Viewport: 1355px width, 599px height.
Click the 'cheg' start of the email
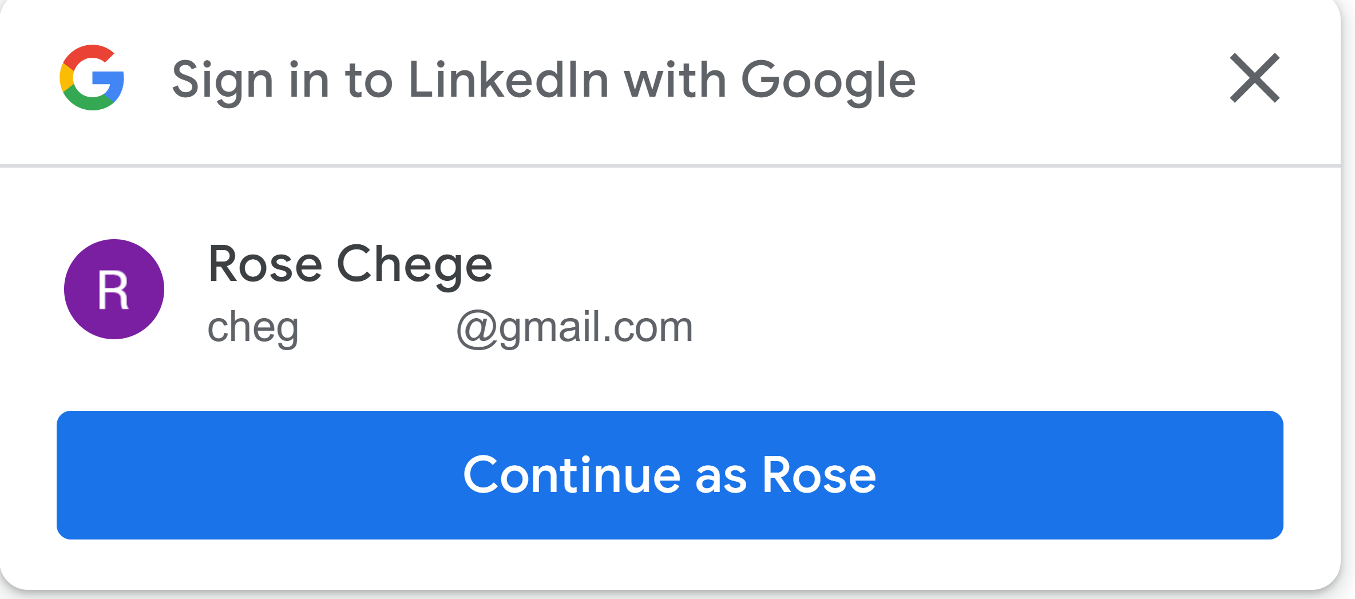tap(252, 327)
